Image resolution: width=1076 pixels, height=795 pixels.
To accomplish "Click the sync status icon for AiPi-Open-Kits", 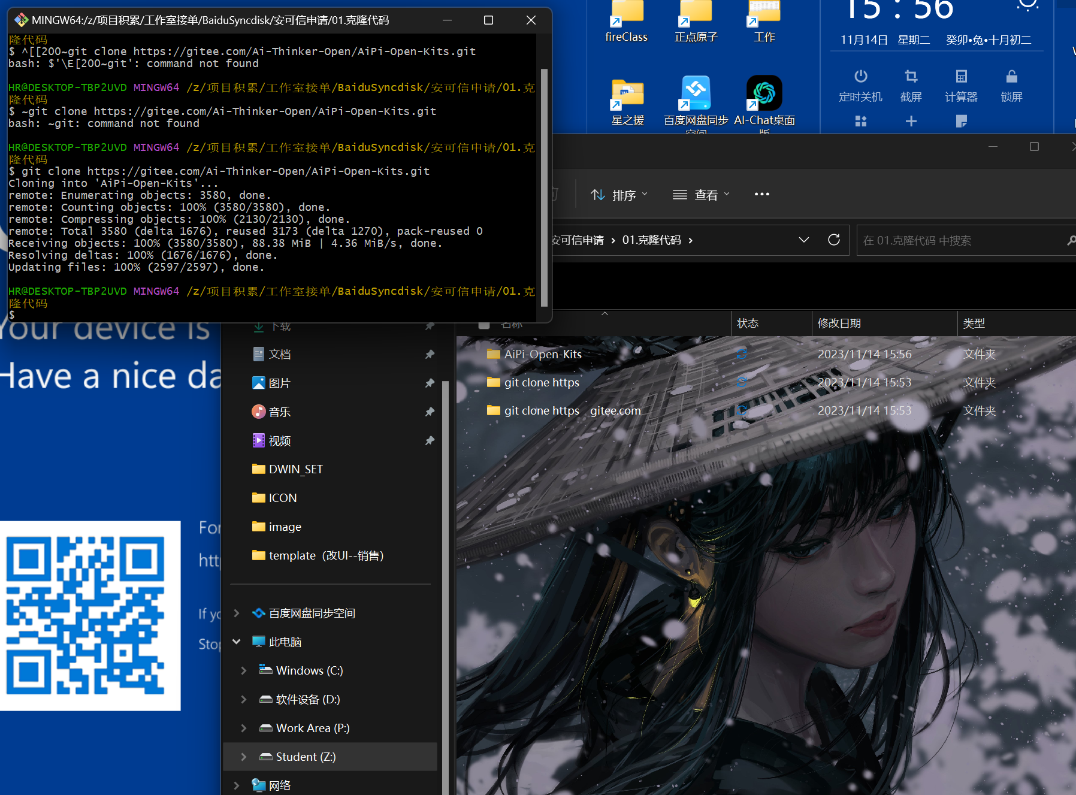I will (x=741, y=354).
